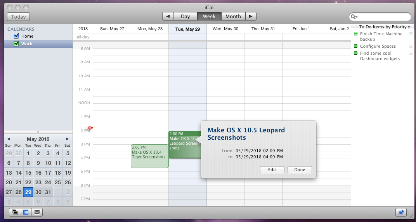Switch to Day view
Screen dimensions: 416x222
click(x=185, y=16)
